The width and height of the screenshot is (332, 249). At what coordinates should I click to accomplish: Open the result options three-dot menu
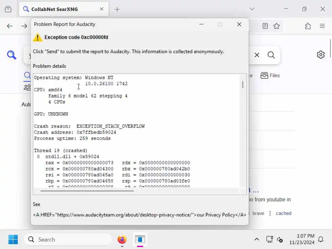(270, 213)
